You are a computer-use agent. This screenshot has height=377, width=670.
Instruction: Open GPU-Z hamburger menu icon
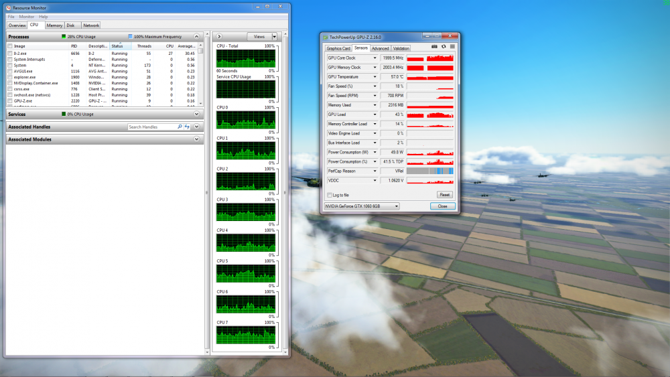click(x=452, y=46)
